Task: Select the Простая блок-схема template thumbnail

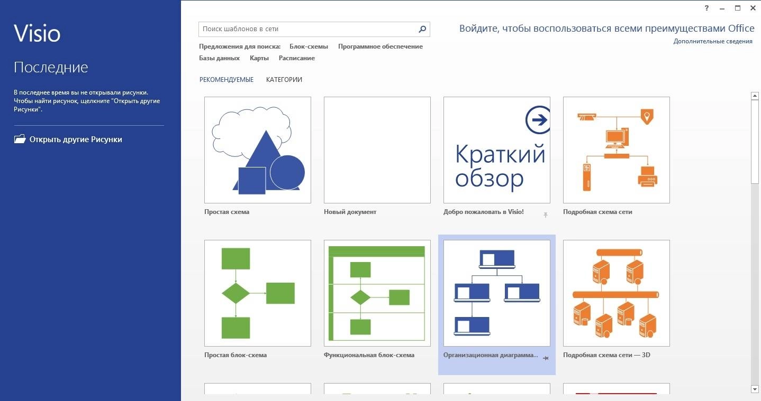Action: [258, 293]
